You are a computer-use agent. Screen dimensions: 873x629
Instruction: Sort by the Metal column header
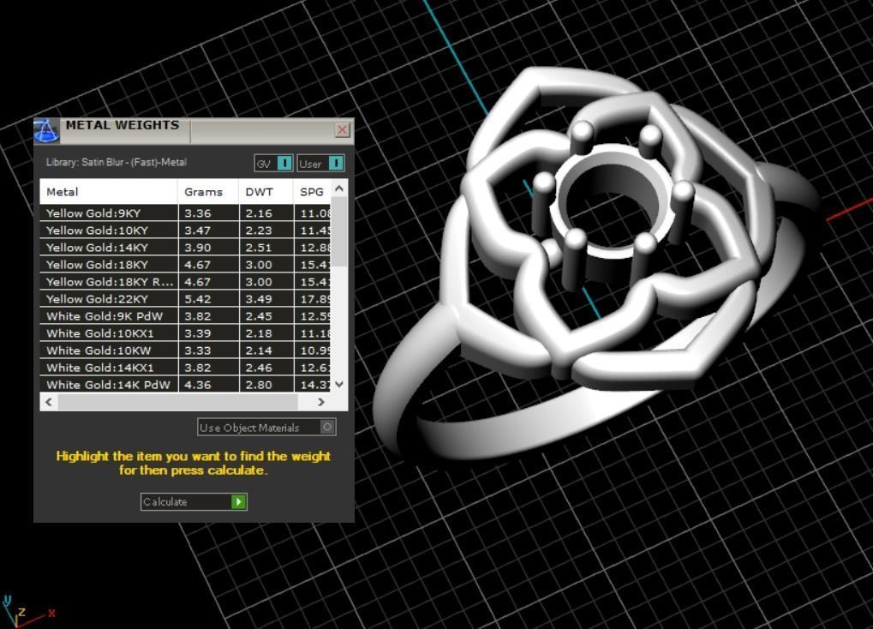(x=109, y=192)
